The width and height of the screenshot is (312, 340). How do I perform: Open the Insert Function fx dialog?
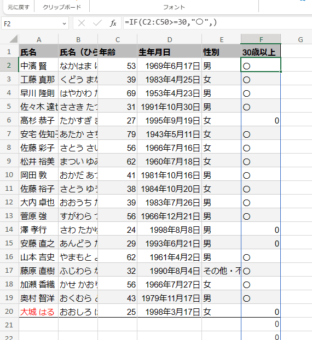[x=113, y=23]
